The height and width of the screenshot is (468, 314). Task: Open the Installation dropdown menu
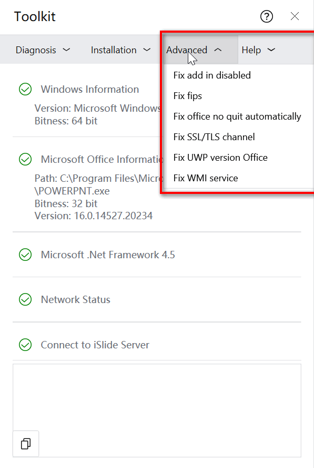point(120,50)
